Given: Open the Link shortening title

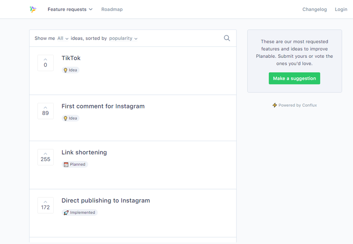Looking at the screenshot, I should click(x=84, y=152).
